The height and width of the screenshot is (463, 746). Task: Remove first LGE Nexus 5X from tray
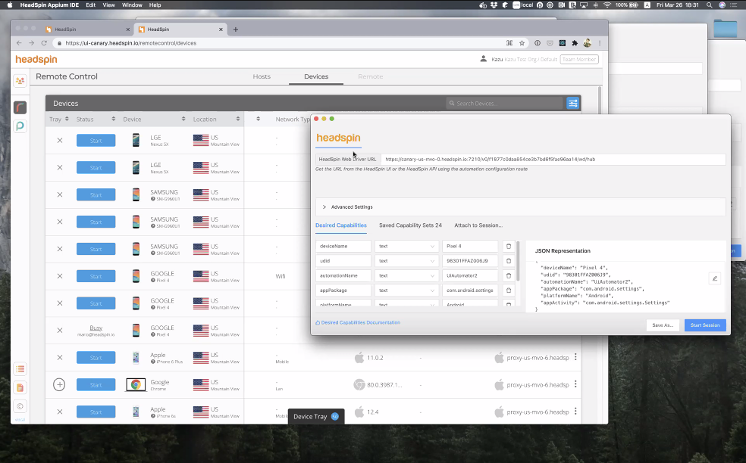(x=59, y=140)
